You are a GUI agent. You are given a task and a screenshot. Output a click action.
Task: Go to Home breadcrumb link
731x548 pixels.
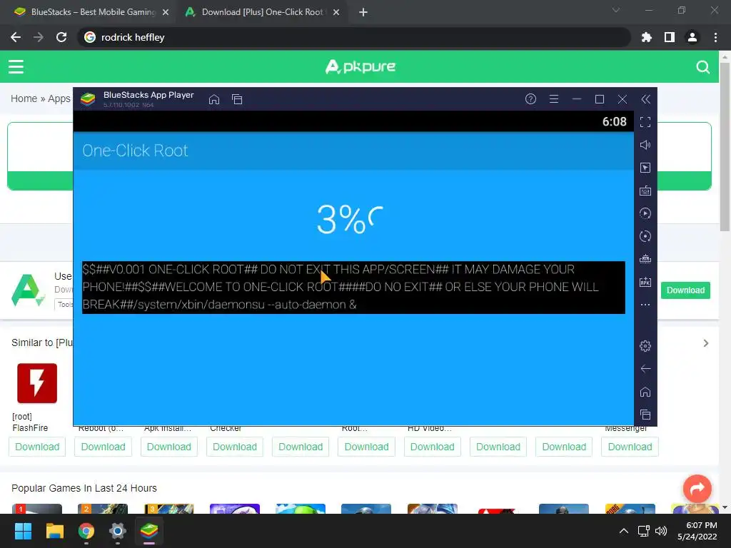(24, 98)
